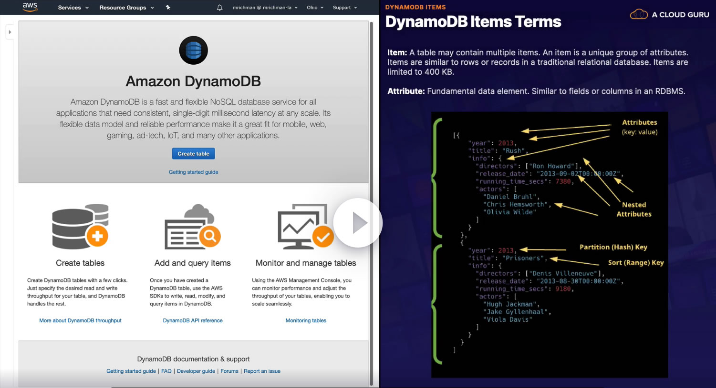Open the Support dropdown menu

tap(345, 8)
